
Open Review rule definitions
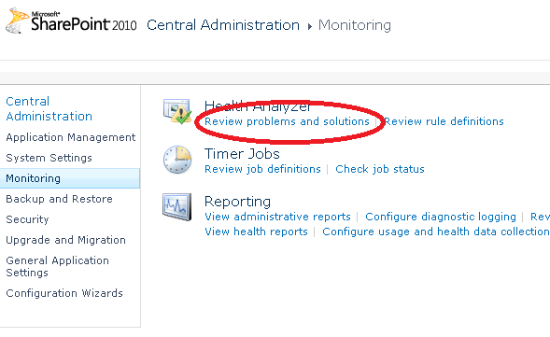444,121
